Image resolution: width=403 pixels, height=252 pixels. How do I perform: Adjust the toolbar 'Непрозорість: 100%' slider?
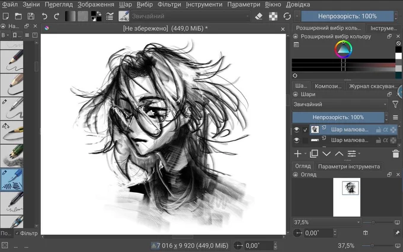[x=347, y=16]
